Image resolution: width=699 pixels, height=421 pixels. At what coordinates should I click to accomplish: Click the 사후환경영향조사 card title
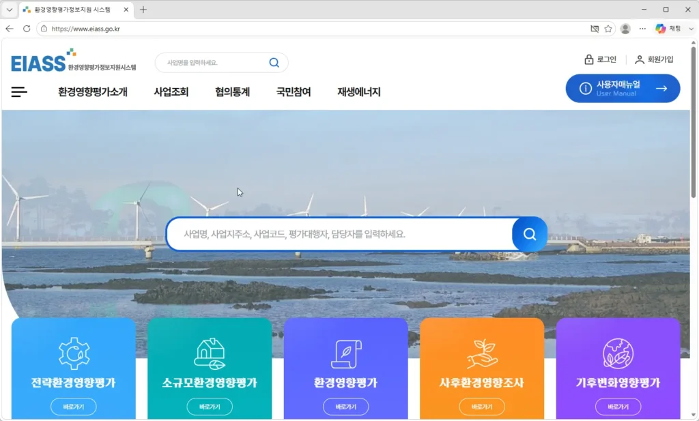pyautogui.click(x=482, y=382)
